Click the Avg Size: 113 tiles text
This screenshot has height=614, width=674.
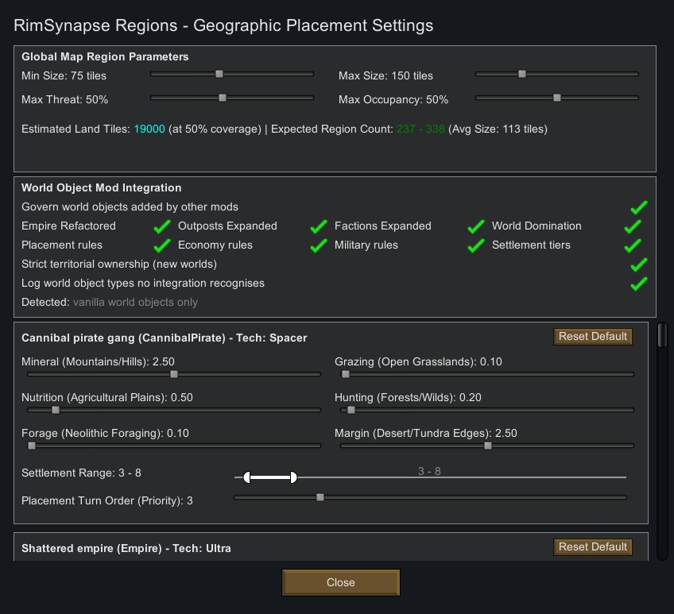pyautogui.click(x=498, y=129)
